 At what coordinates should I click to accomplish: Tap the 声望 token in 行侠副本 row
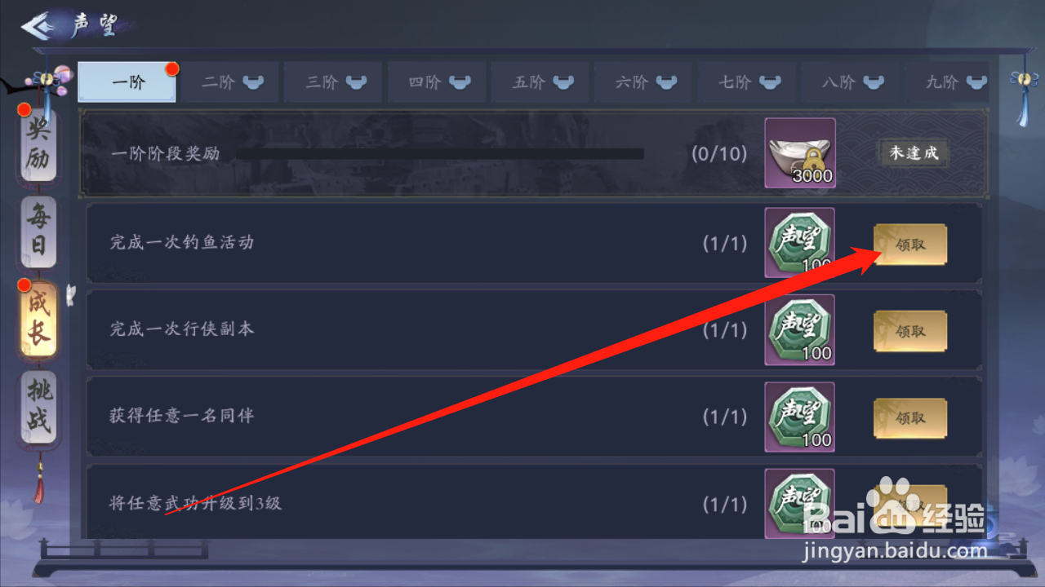(800, 329)
